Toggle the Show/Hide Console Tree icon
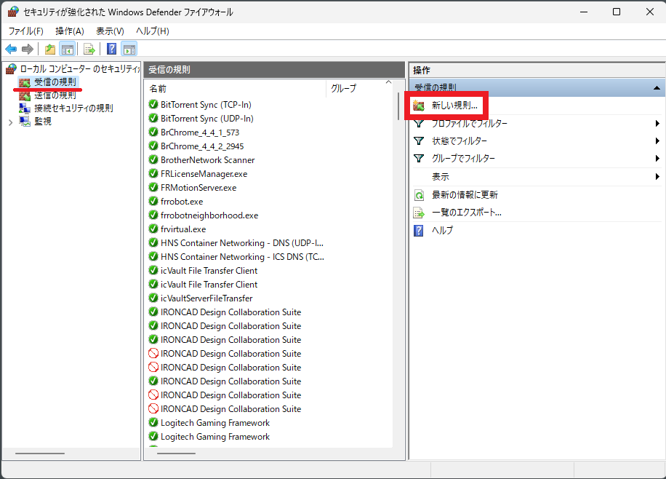Viewport: 666px width, 479px height. click(x=67, y=50)
